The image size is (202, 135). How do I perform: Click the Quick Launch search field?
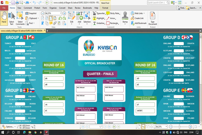pos(158,2)
